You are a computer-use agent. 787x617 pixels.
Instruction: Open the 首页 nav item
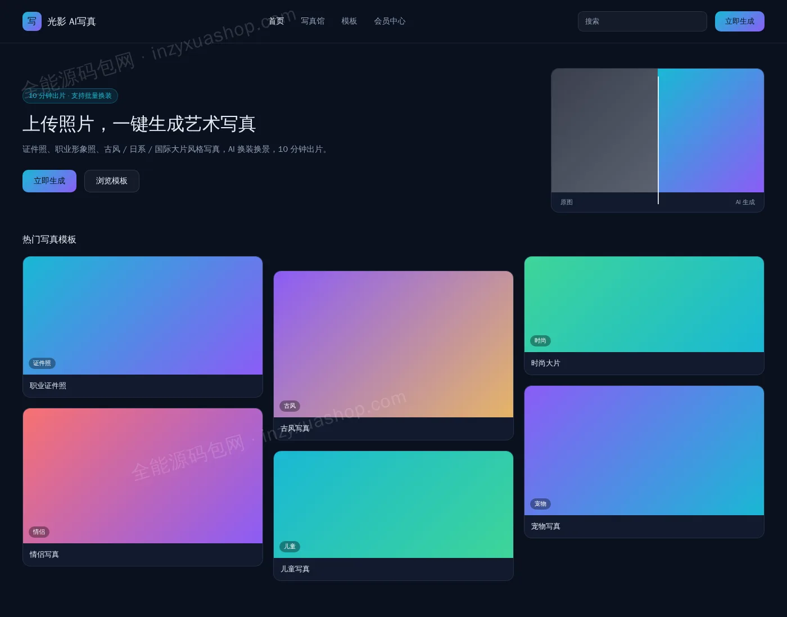click(276, 21)
